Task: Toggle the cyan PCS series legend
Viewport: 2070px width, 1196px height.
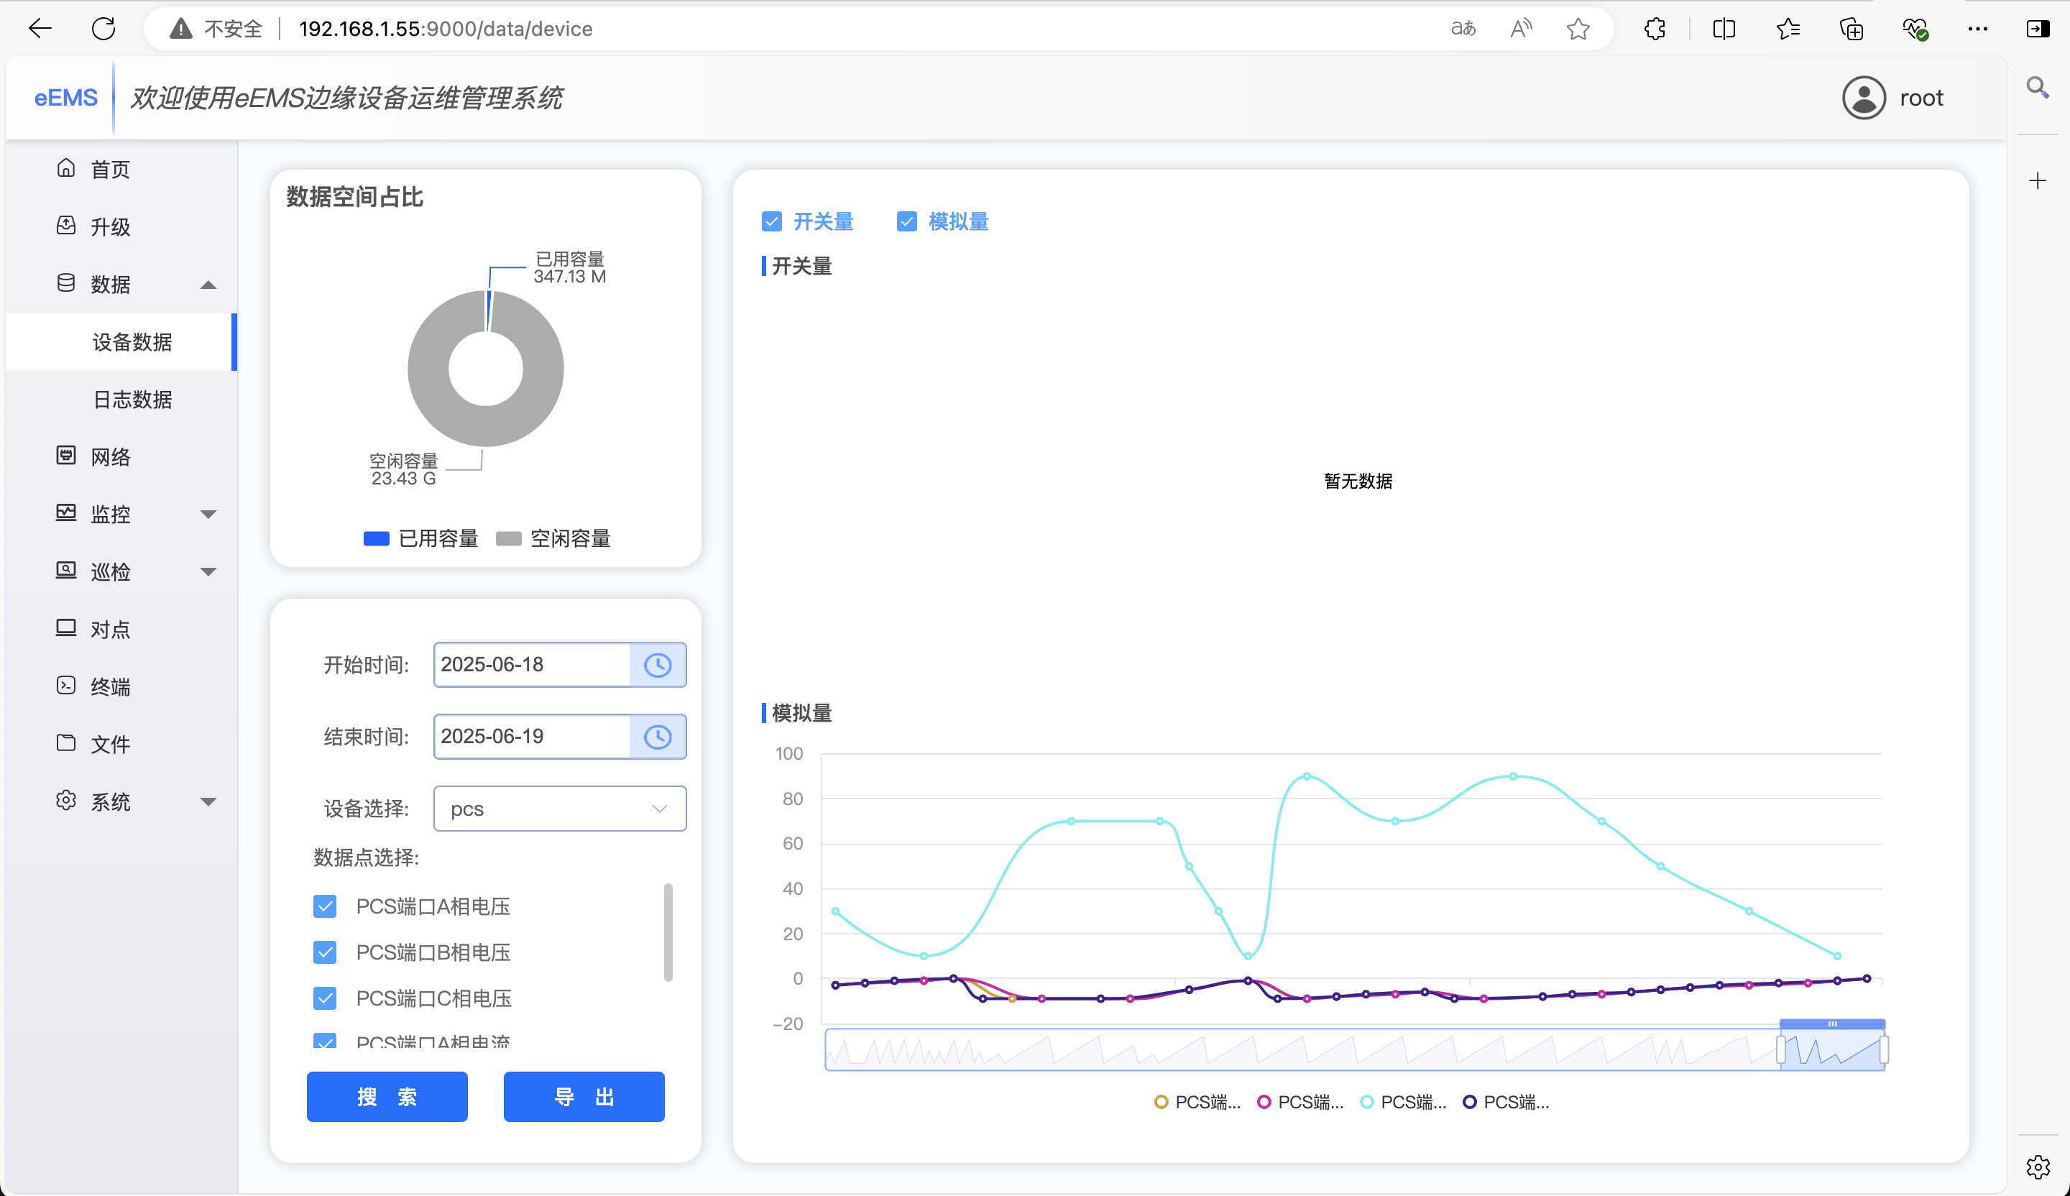Action: [1403, 1103]
